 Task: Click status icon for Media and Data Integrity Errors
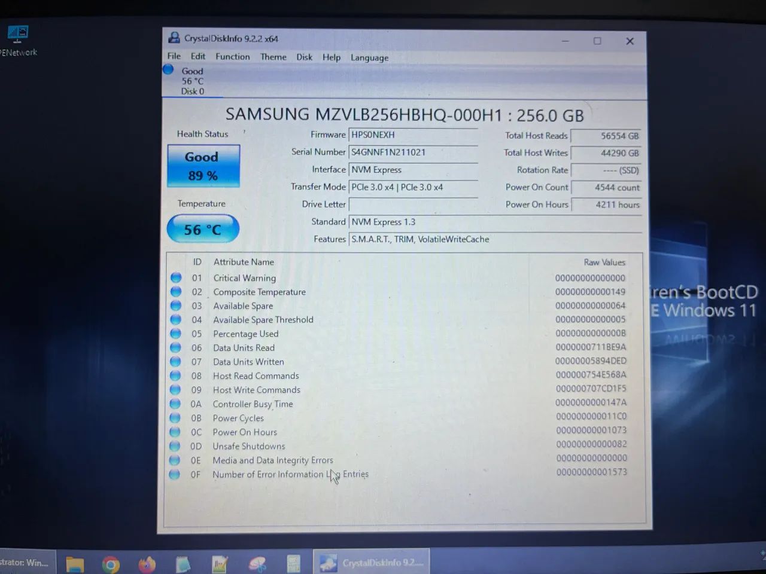click(174, 460)
